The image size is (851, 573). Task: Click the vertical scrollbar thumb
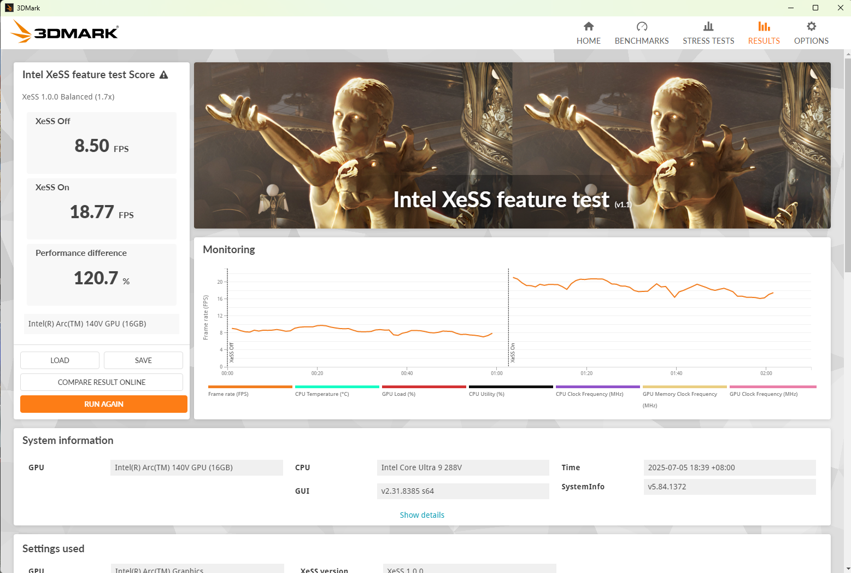tap(848, 164)
